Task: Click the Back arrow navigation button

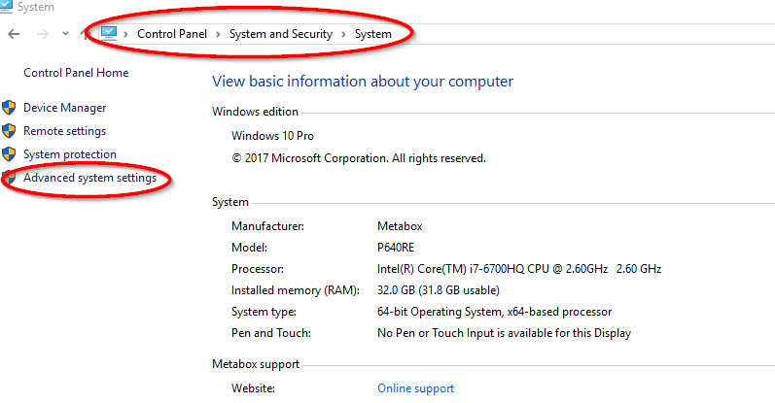Action: pos(14,34)
